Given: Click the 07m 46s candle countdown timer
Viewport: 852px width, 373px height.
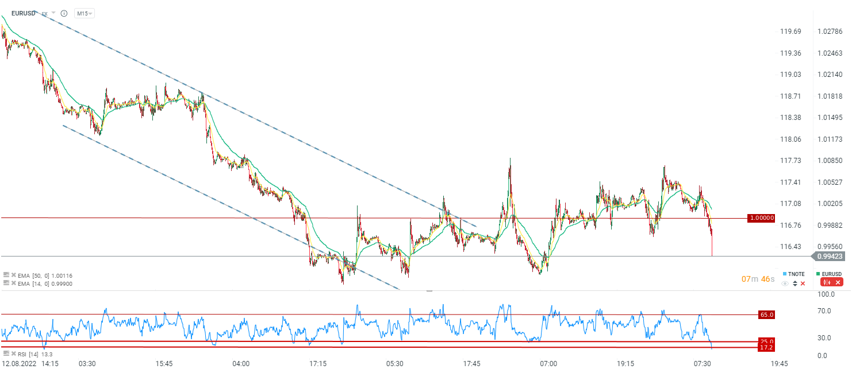Looking at the screenshot, I should (x=758, y=279).
